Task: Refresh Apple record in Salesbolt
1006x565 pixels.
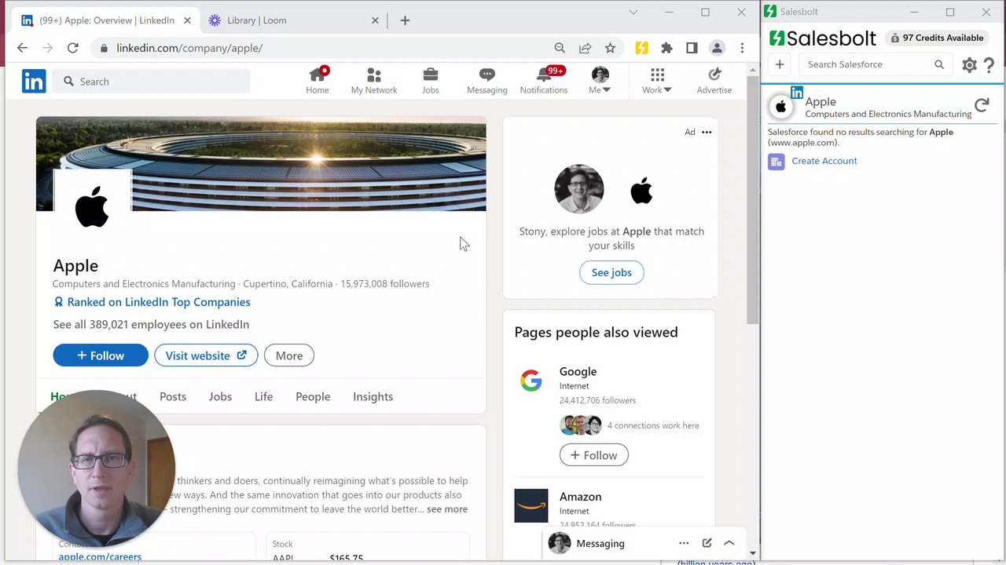Action: click(982, 105)
